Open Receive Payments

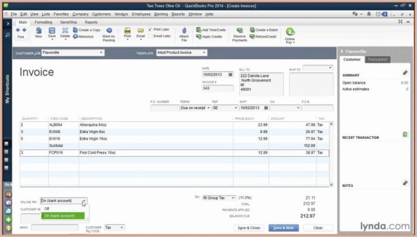click(239, 35)
